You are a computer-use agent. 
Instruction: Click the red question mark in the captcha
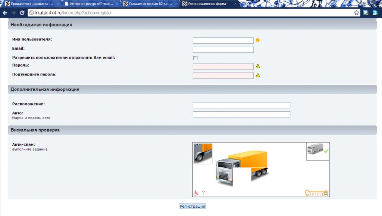point(203,193)
